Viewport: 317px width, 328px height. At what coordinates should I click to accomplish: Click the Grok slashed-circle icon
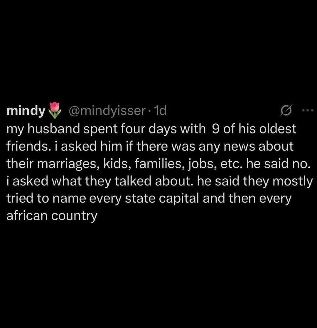(x=285, y=111)
